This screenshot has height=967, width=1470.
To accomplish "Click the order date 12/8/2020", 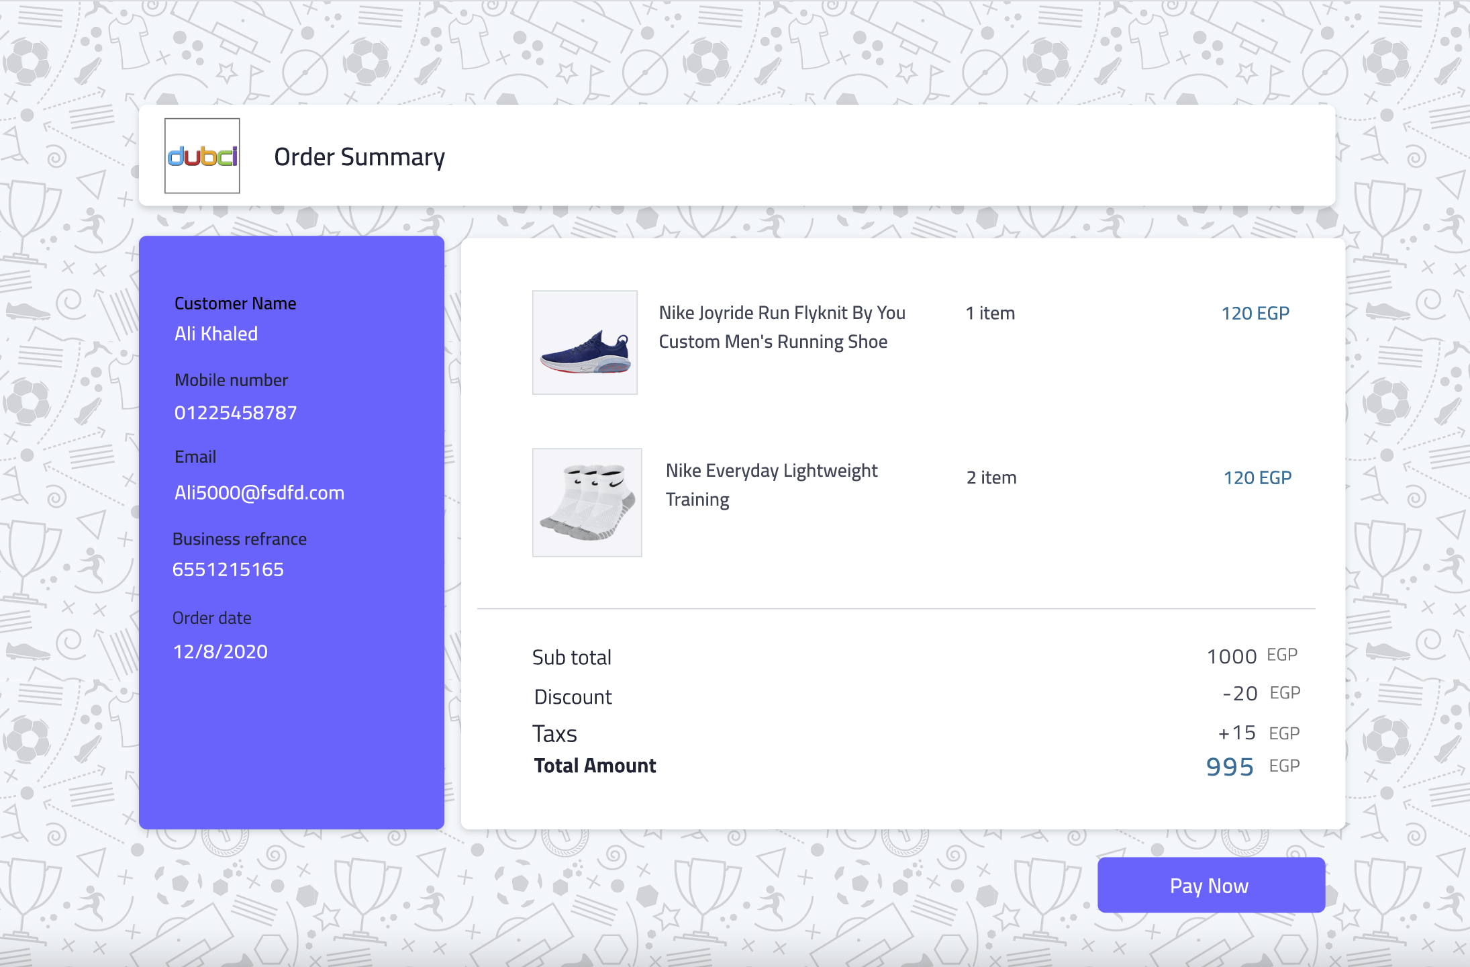I will click(x=220, y=651).
